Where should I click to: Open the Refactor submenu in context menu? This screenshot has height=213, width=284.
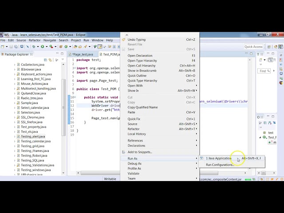coord(160,129)
